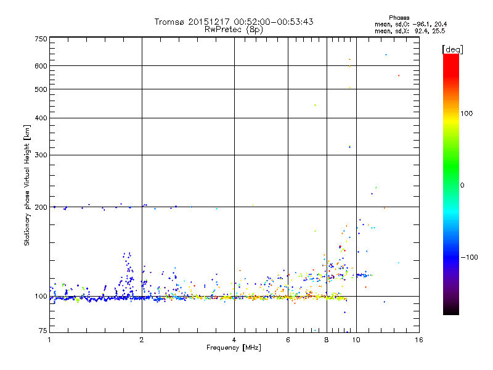Click the "300" y-axis tick label
The height and width of the screenshot is (370, 493).
[x=41, y=155]
